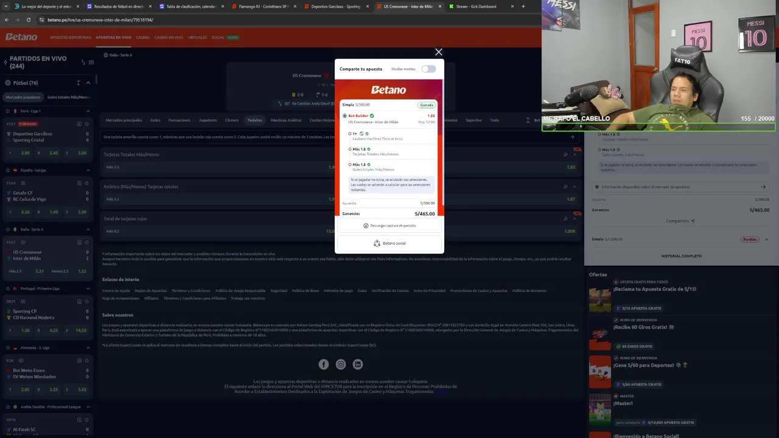Open Casino en Vivo menu
This screenshot has width=779, height=438.
[x=169, y=38]
